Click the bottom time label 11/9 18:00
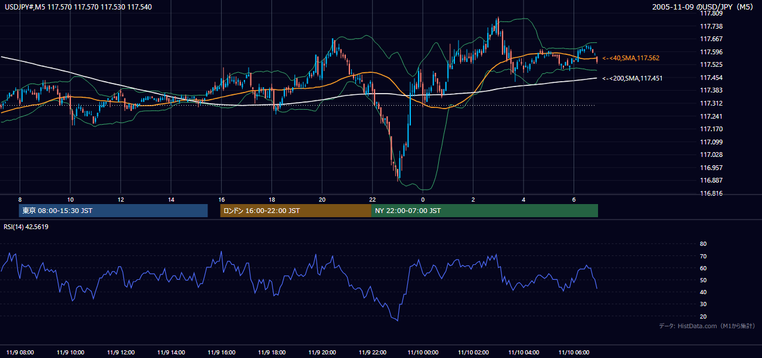Viewport: 762px width, 358px height. click(x=272, y=352)
